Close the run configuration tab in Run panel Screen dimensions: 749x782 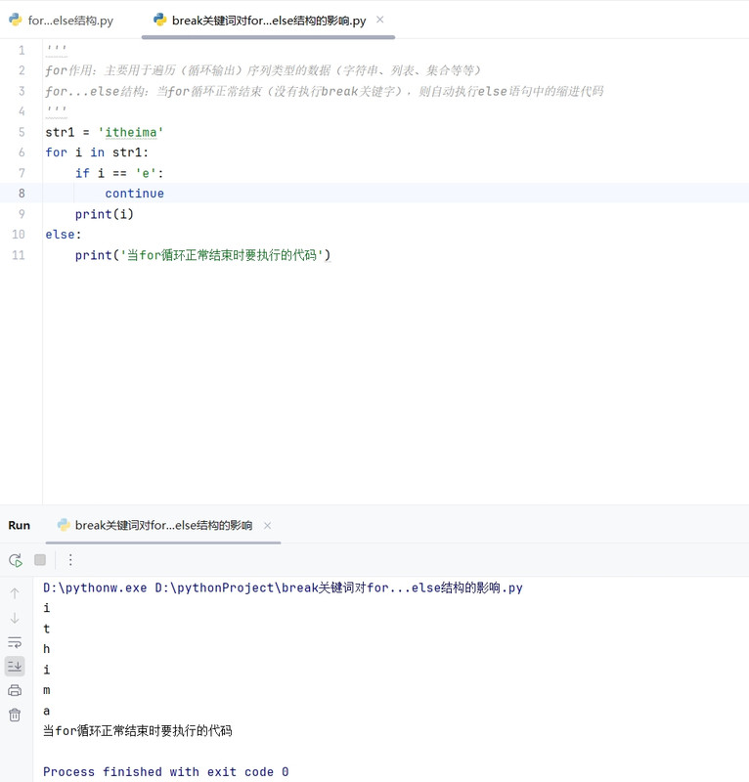[268, 526]
